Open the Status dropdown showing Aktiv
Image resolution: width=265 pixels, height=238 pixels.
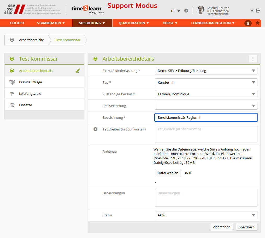[206, 215]
